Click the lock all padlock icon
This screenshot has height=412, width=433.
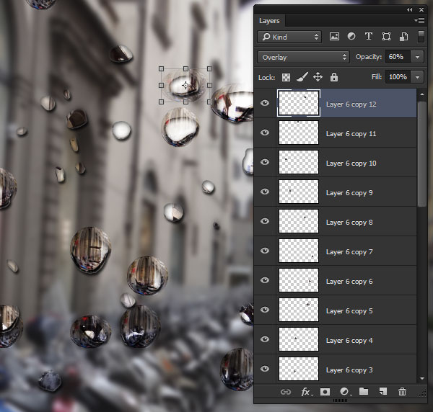(333, 77)
